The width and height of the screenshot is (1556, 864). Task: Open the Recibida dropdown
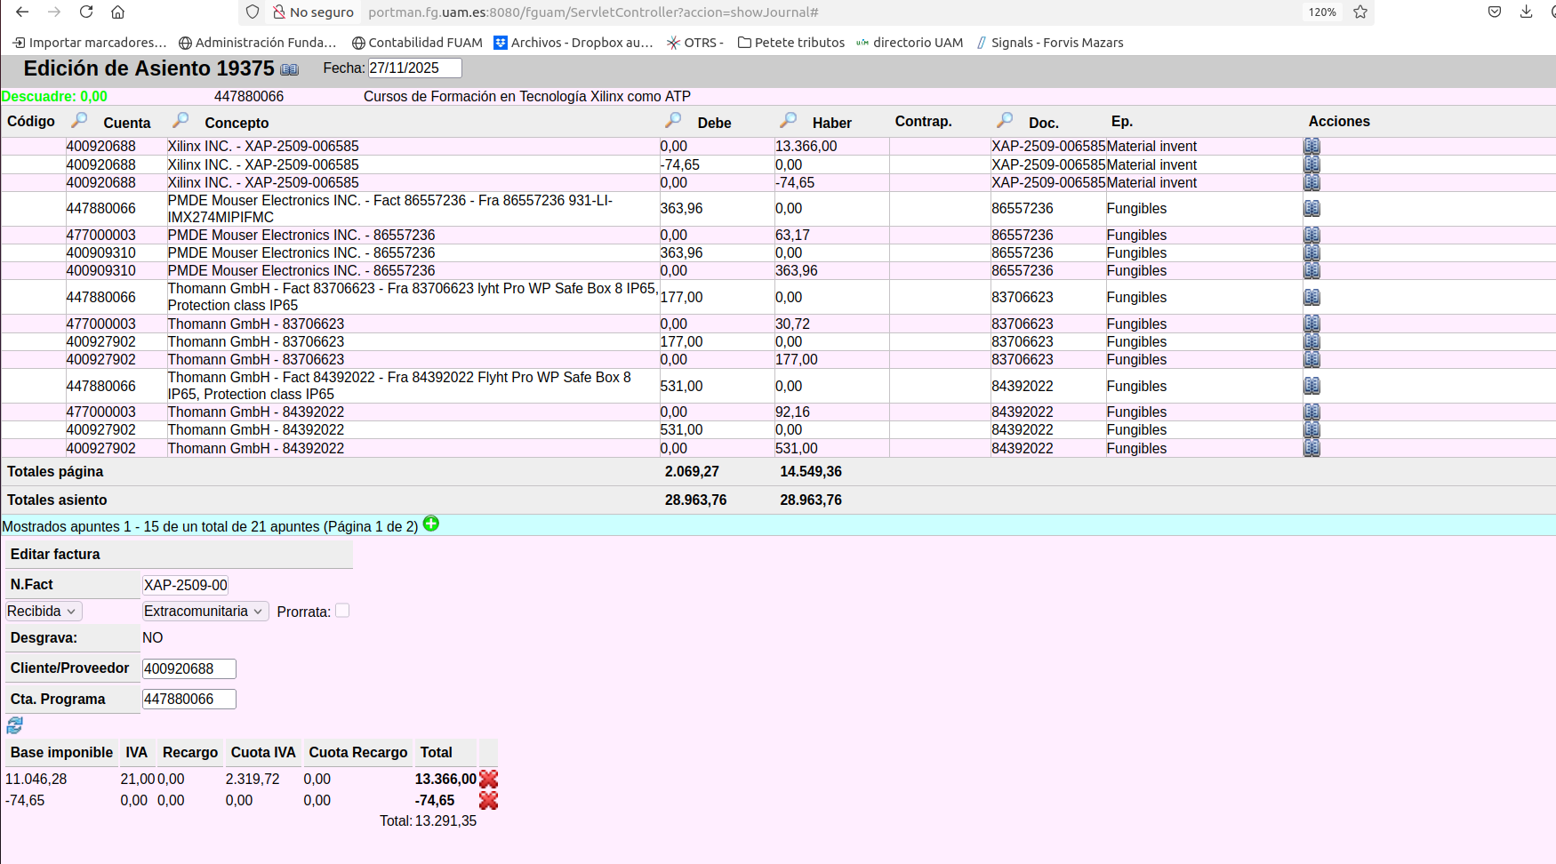(x=43, y=612)
